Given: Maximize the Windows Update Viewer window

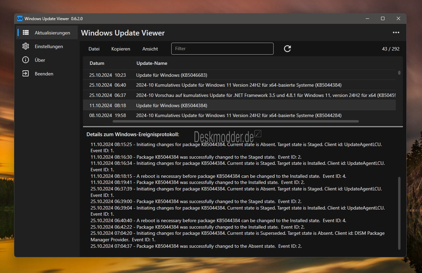Looking at the screenshot, I should click(383, 18).
